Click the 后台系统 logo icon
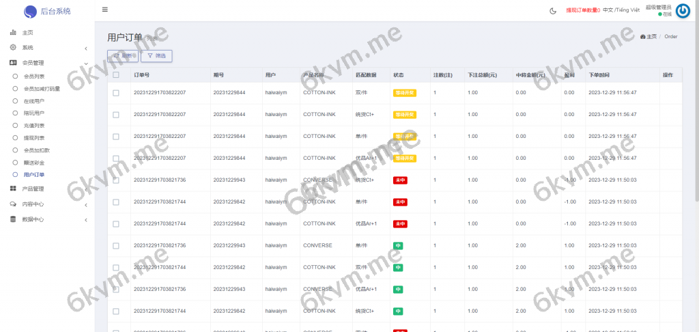This screenshot has height=332, width=699. pyautogui.click(x=31, y=11)
